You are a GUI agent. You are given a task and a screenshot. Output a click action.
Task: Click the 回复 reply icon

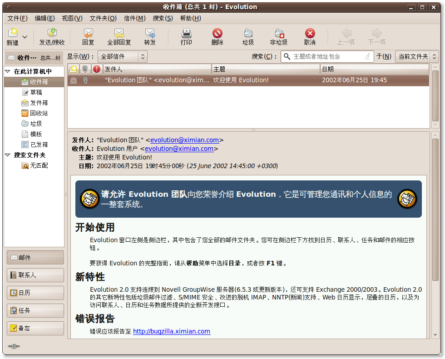[88, 33]
